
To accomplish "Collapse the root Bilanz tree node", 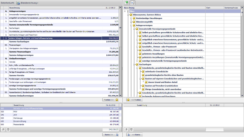I will [x=125, y=11].
